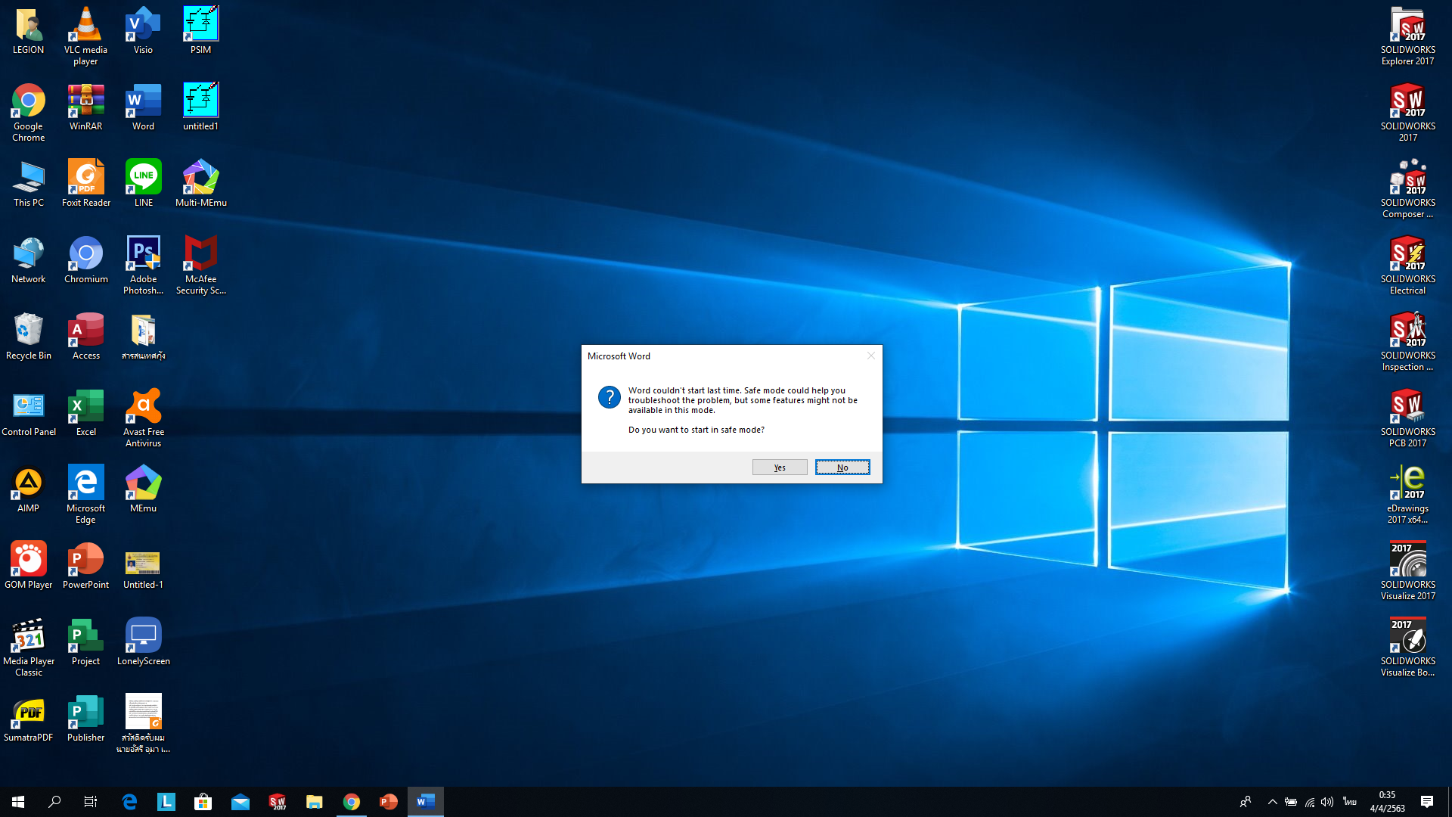
Task: Select the SOLIDWORKS 2017 desktop icon
Action: [x=1407, y=113]
